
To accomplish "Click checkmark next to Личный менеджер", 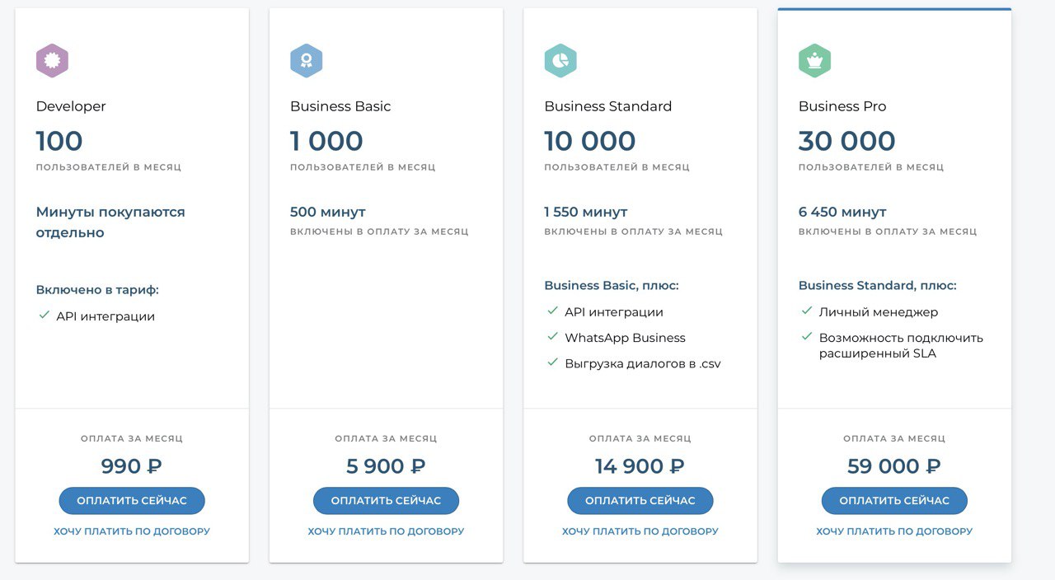I will [808, 311].
